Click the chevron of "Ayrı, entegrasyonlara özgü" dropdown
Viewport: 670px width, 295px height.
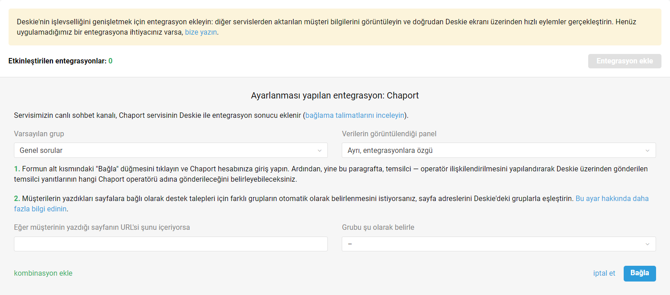pyautogui.click(x=648, y=151)
